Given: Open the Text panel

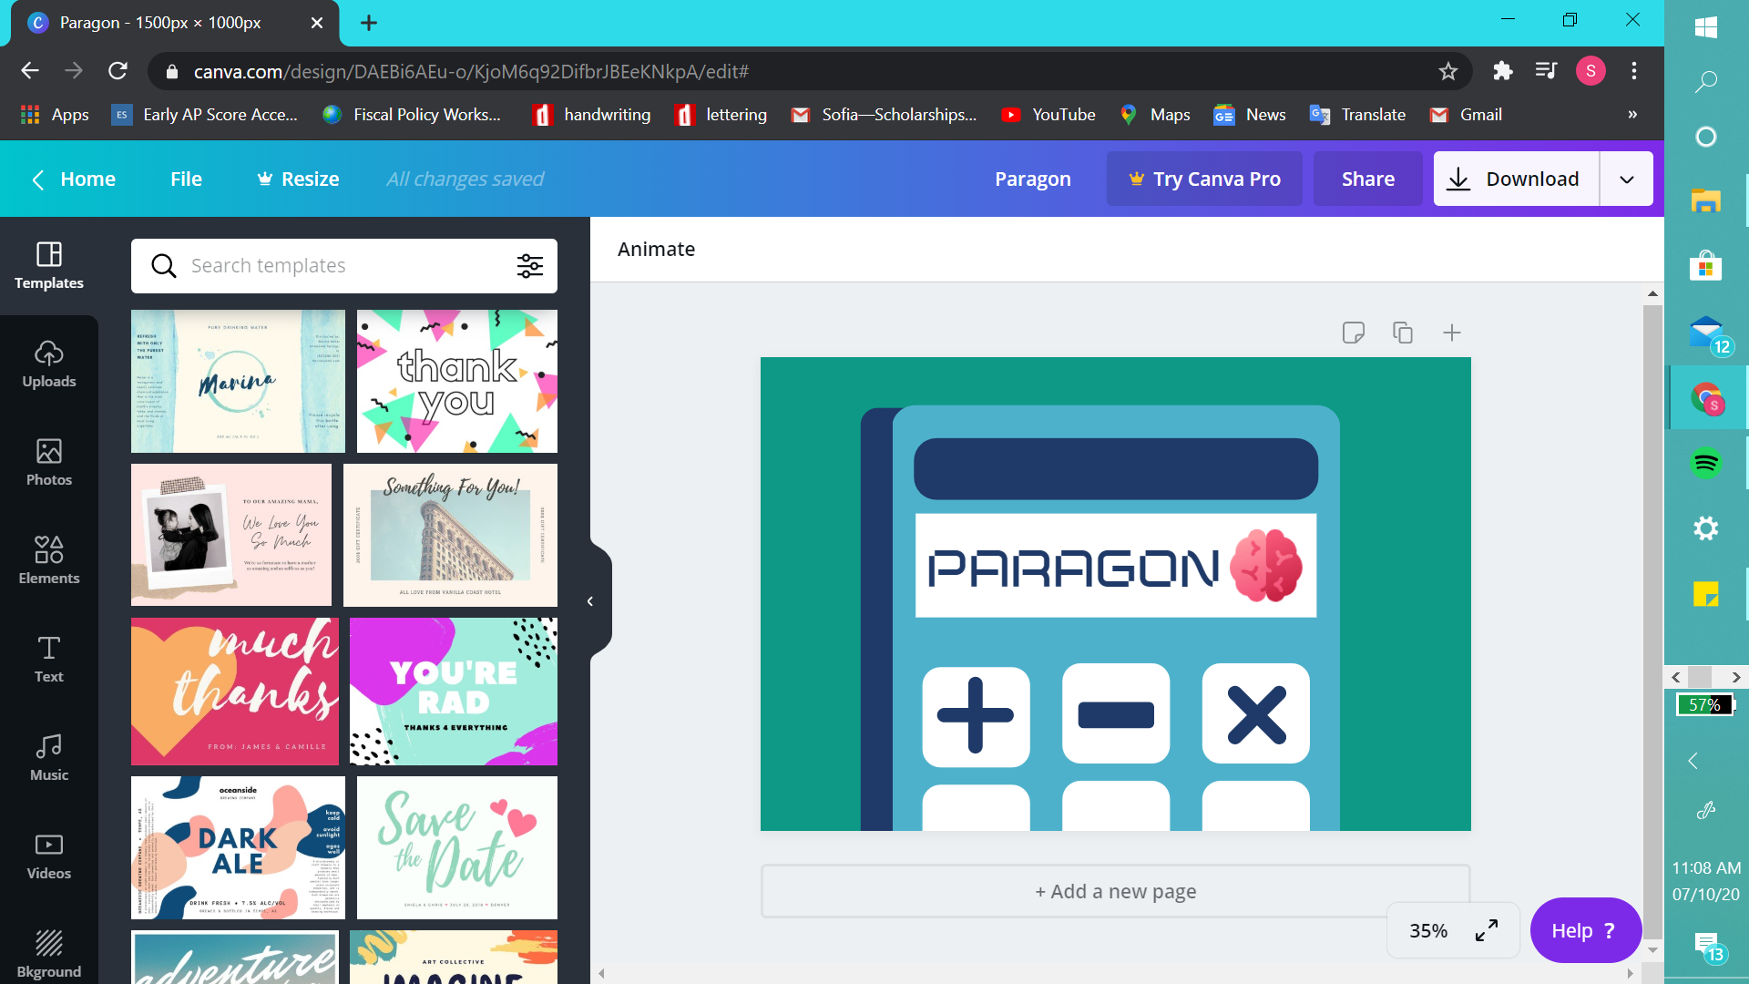Looking at the screenshot, I should click(49, 660).
